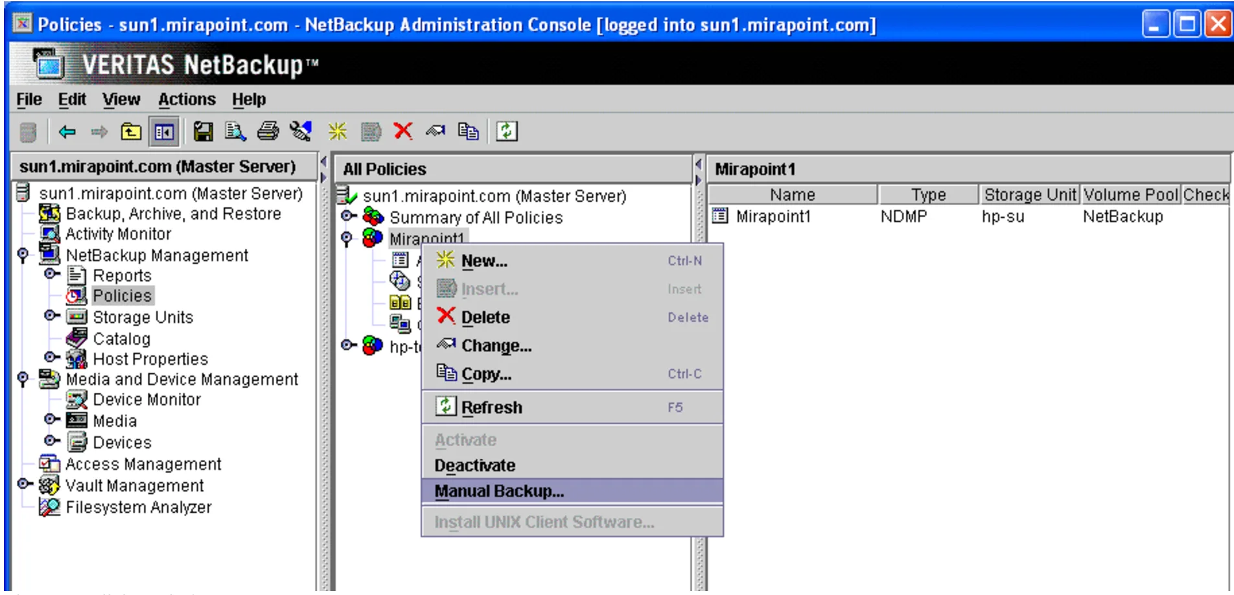Choose Deactivate in the context menu
1234x595 pixels.
click(572, 465)
